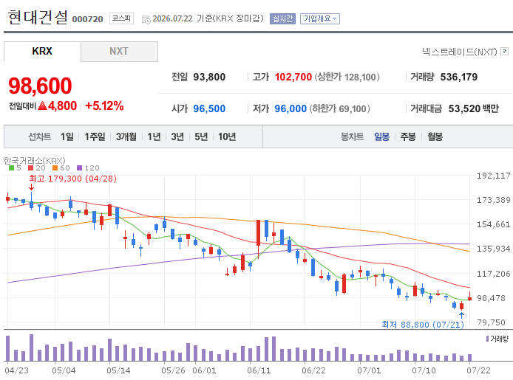Click the green 5-day moving average swatch
The height and width of the screenshot is (380, 513).
[11, 167]
